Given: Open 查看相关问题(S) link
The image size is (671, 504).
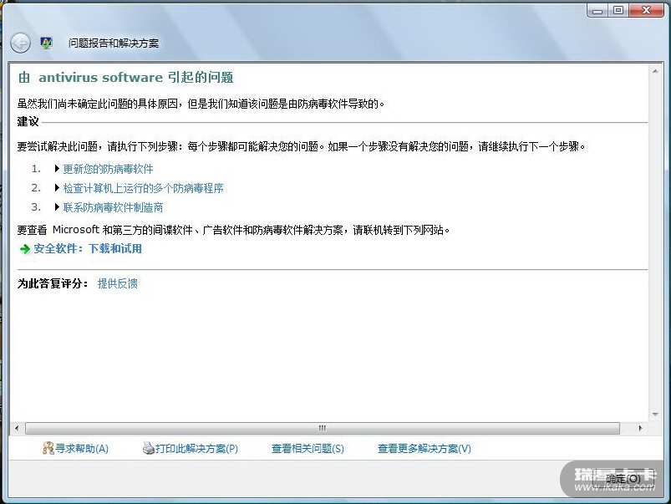Looking at the screenshot, I should [308, 448].
